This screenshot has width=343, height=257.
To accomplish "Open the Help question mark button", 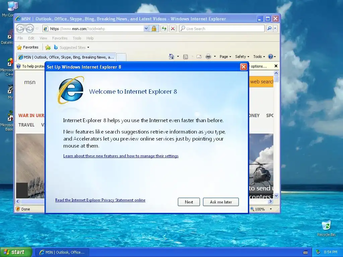I will (x=272, y=57).
